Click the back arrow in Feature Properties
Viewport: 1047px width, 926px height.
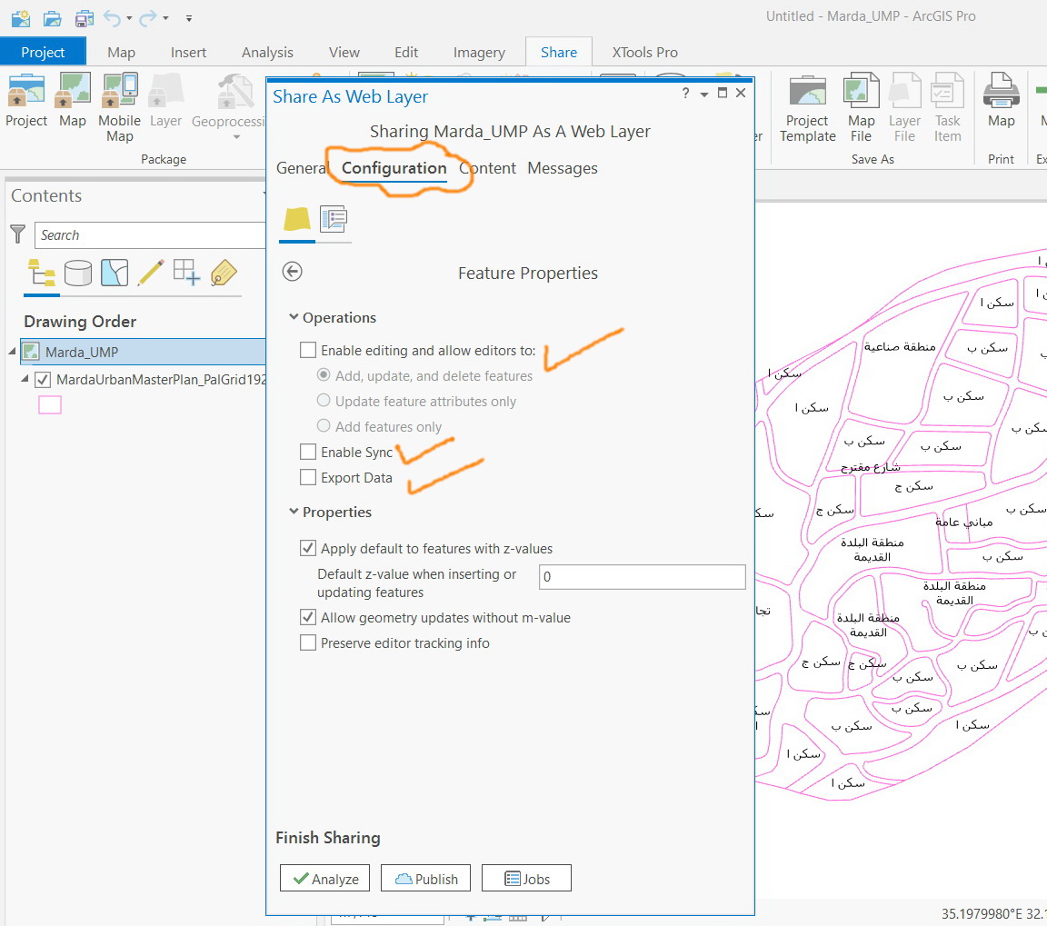(293, 272)
